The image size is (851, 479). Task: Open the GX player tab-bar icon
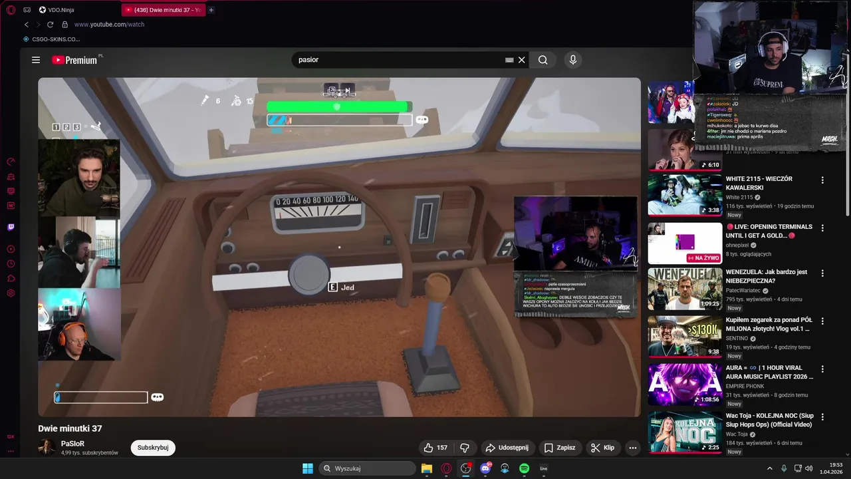point(27,10)
